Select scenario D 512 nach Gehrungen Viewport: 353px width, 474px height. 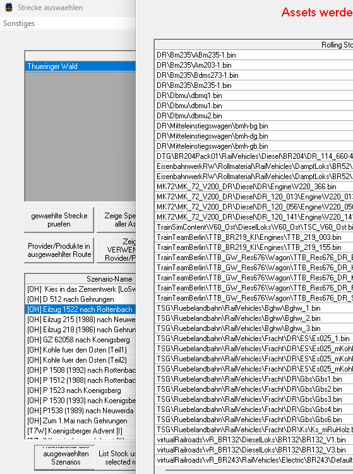(81, 299)
